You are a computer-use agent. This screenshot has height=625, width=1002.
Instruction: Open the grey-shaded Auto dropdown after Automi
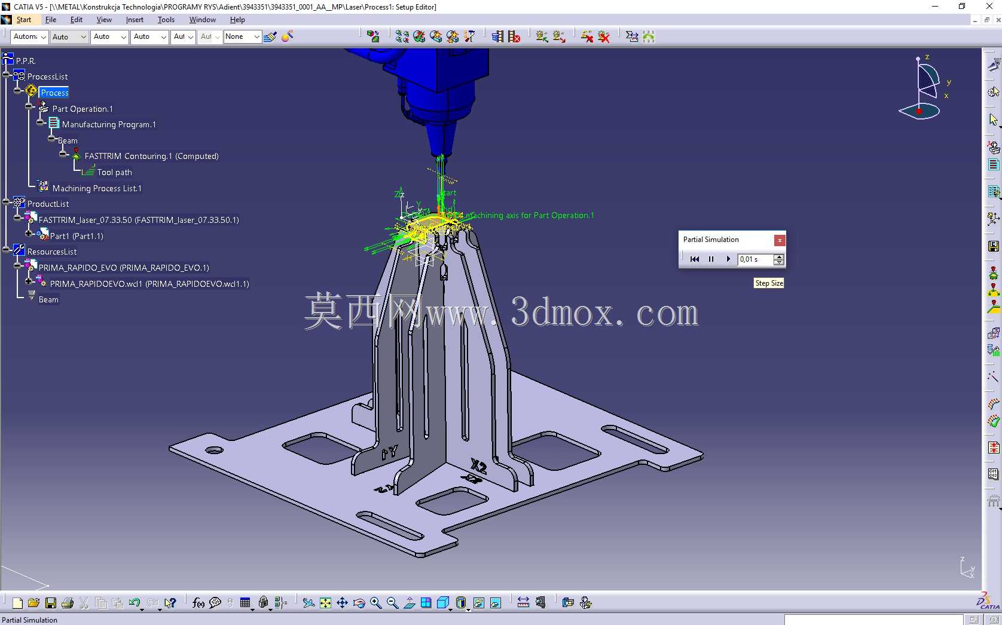pyautogui.click(x=69, y=37)
